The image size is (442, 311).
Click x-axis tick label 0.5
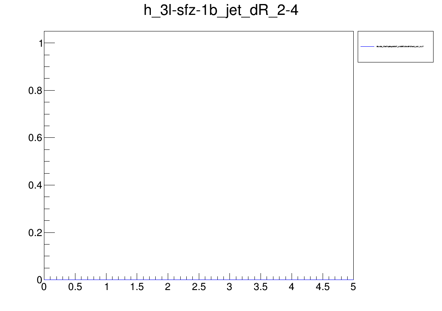tap(75, 287)
